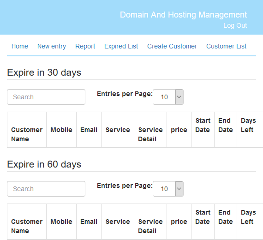Open the Report tab

pos(85,46)
